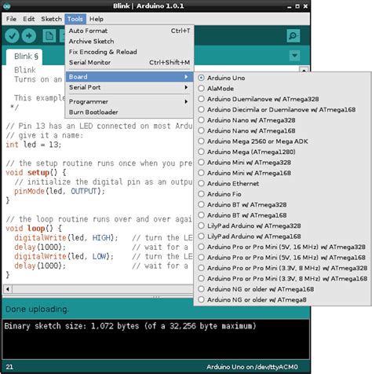Choose Archive Sketch menu entry
This screenshot has width=372, height=374.
[x=129, y=41]
